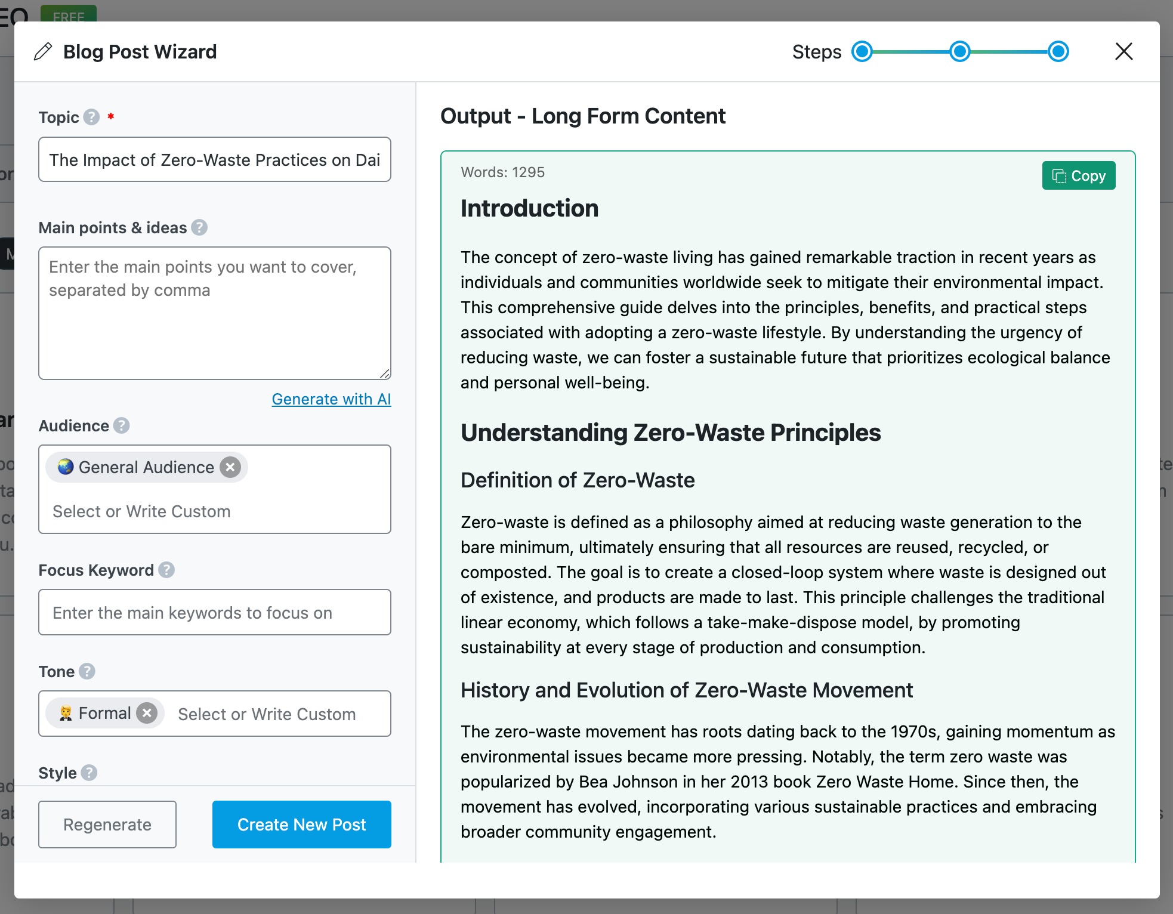Click the Regenerate button
Viewport: 1173px width, 914px height.
(x=107, y=825)
